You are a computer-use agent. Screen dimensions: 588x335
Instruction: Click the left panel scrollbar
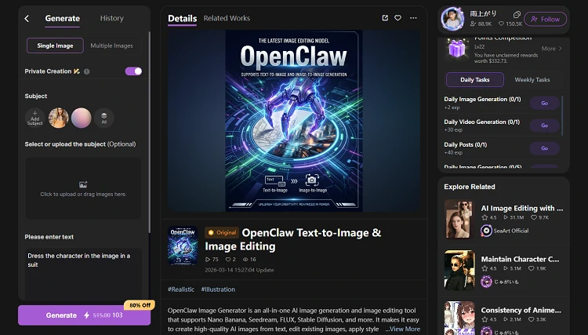[149, 131]
